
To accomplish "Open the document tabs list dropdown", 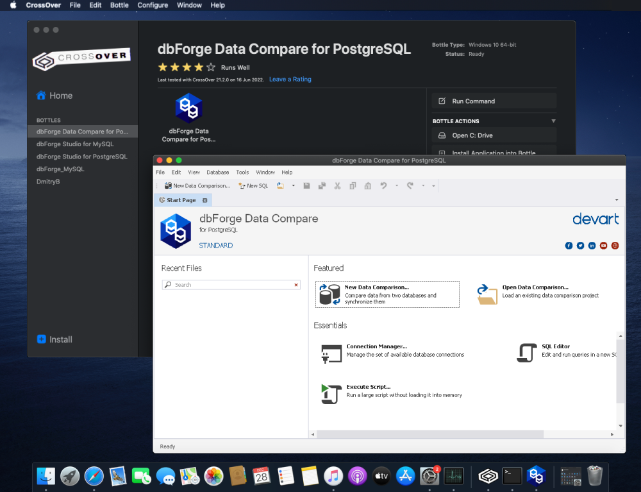I will 617,200.
